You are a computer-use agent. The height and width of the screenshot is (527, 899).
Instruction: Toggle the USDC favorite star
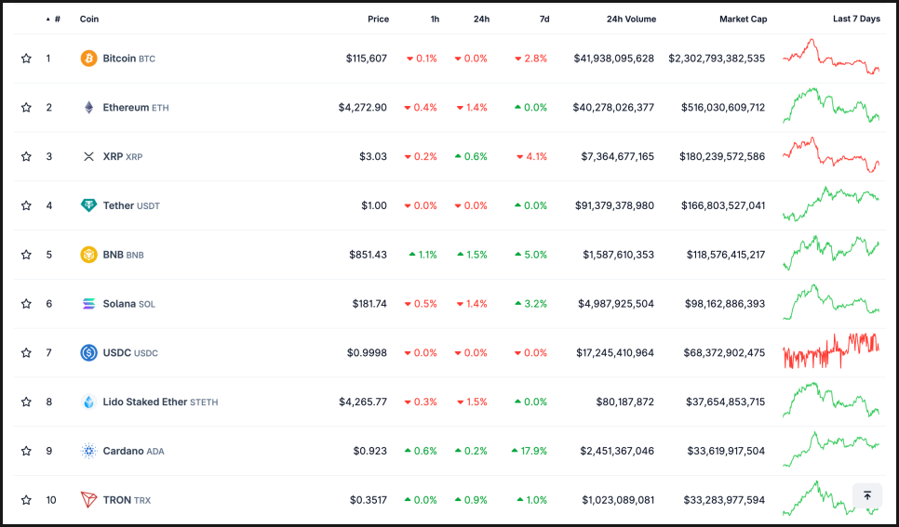tap(26, 353)
